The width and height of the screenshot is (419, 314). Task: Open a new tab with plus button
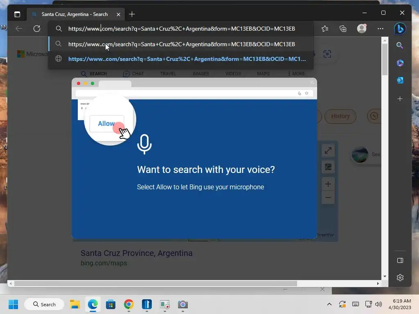point(132,14)
